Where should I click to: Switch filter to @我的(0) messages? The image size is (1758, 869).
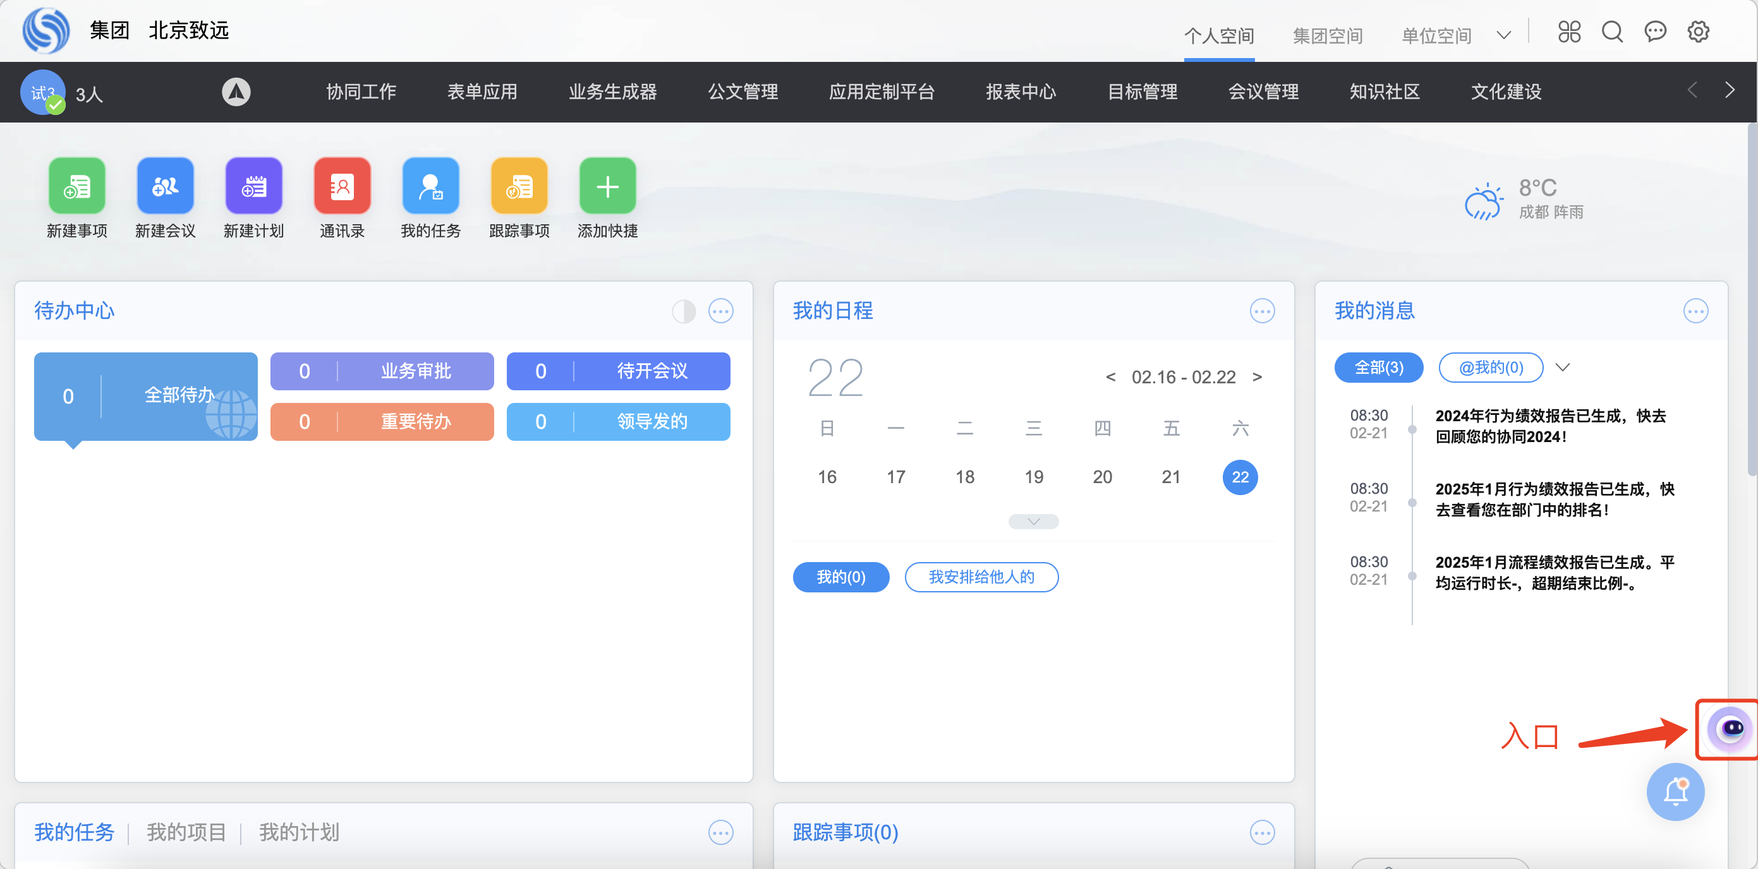[x=1490, y=368]
